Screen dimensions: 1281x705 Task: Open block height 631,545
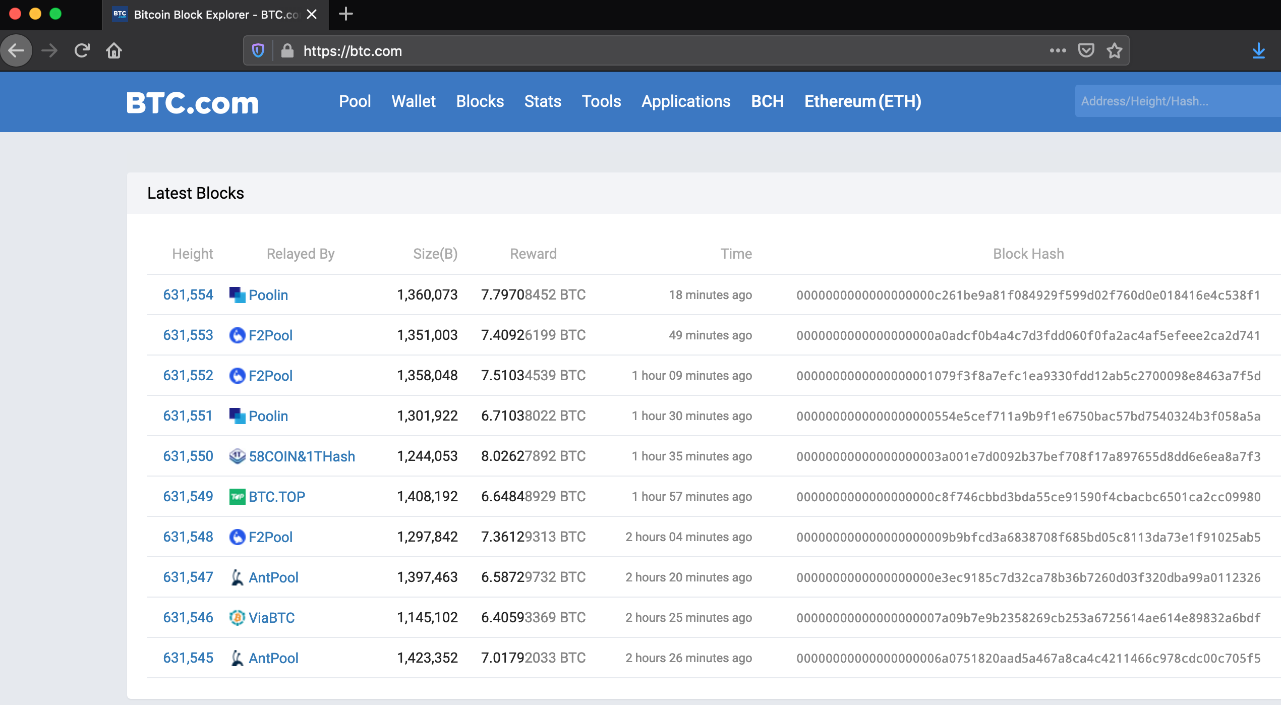click(188, 658)
